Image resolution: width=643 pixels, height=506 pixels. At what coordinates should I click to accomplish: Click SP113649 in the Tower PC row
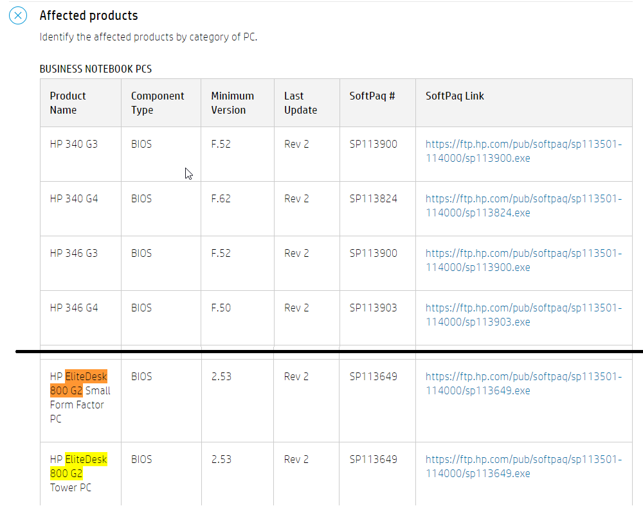373,459
